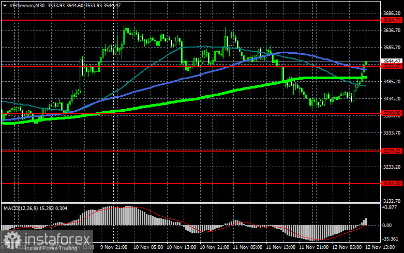The width and height of the screenshot is (404, 253).
Task: Click the 11 Nov 21:00 time label
Action: click(313, 247)
